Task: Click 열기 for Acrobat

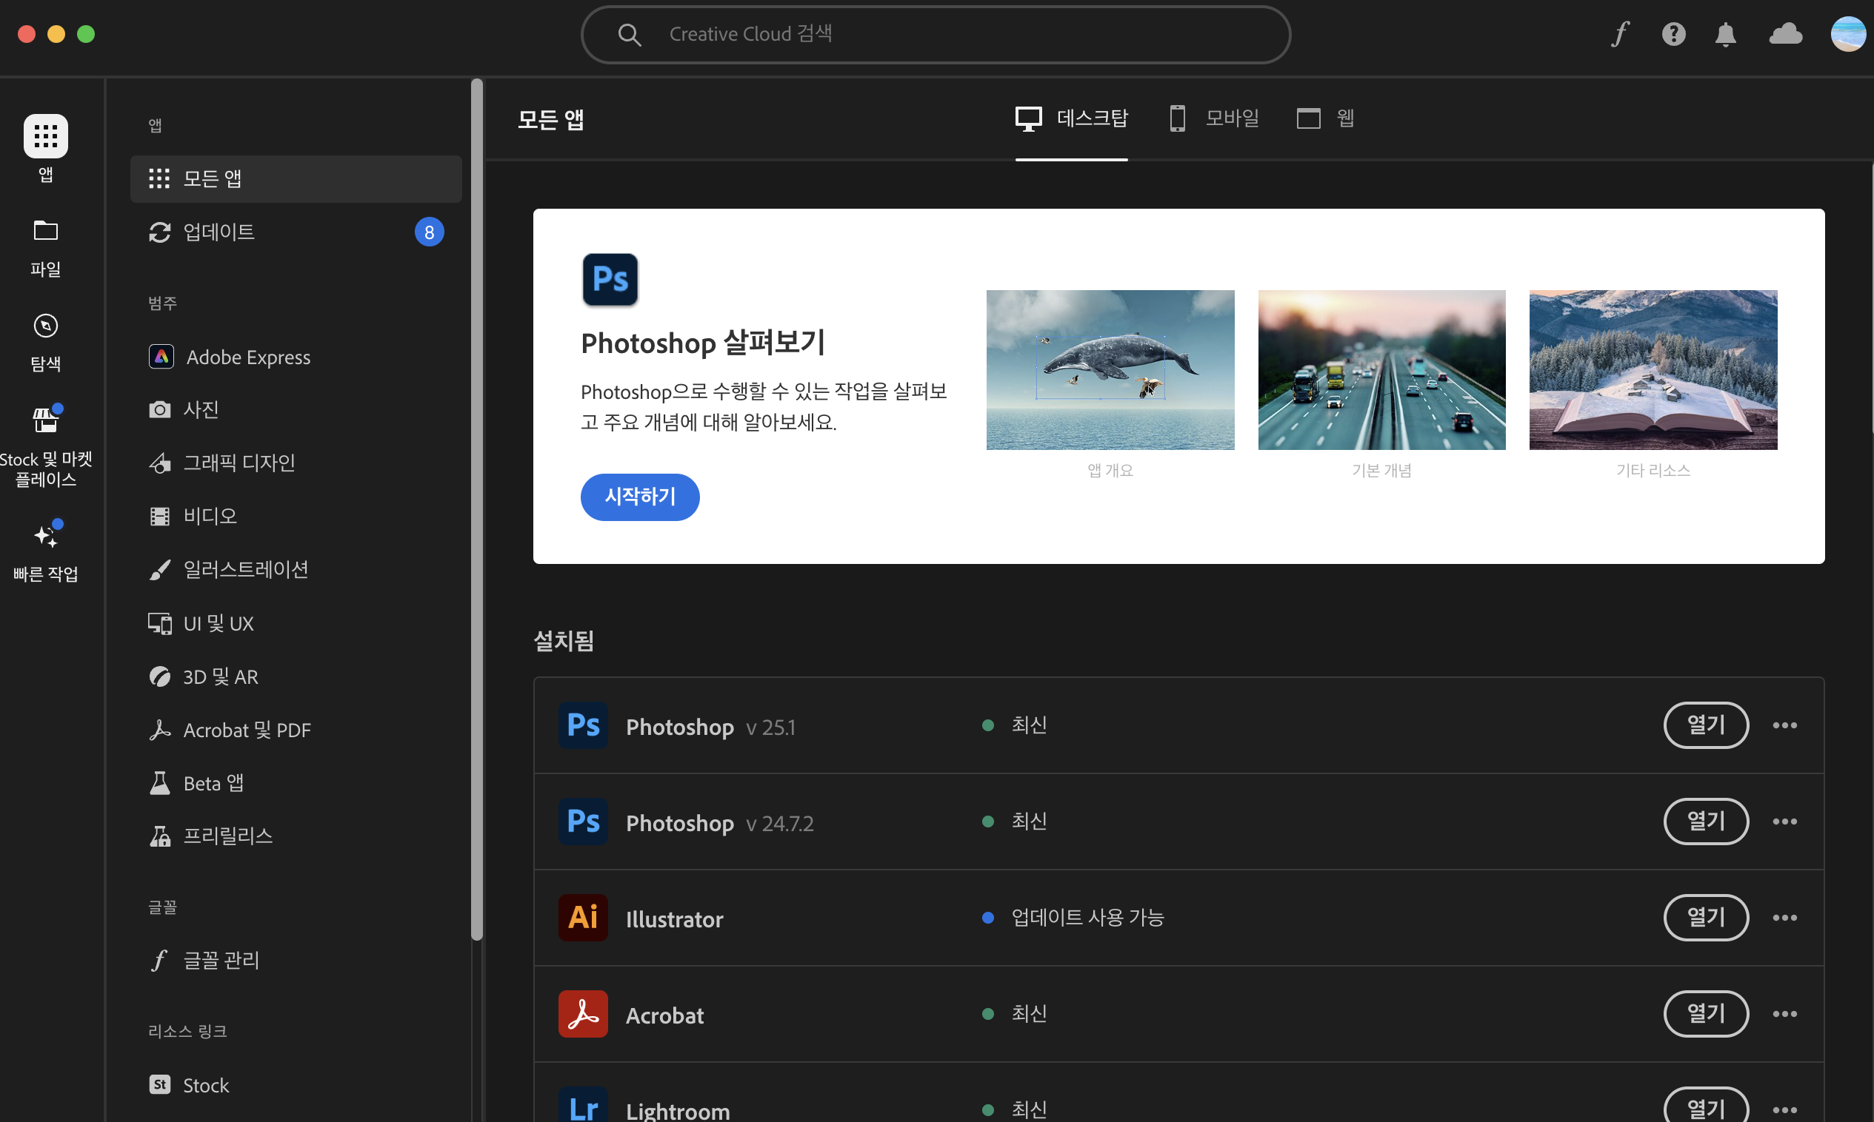Action: [1706, 1014]
